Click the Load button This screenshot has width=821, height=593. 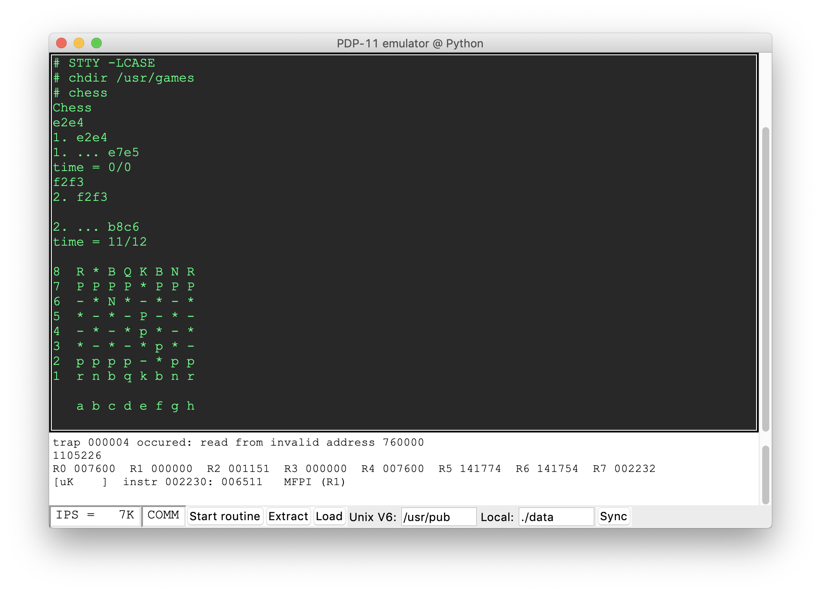tap(329, 516)
